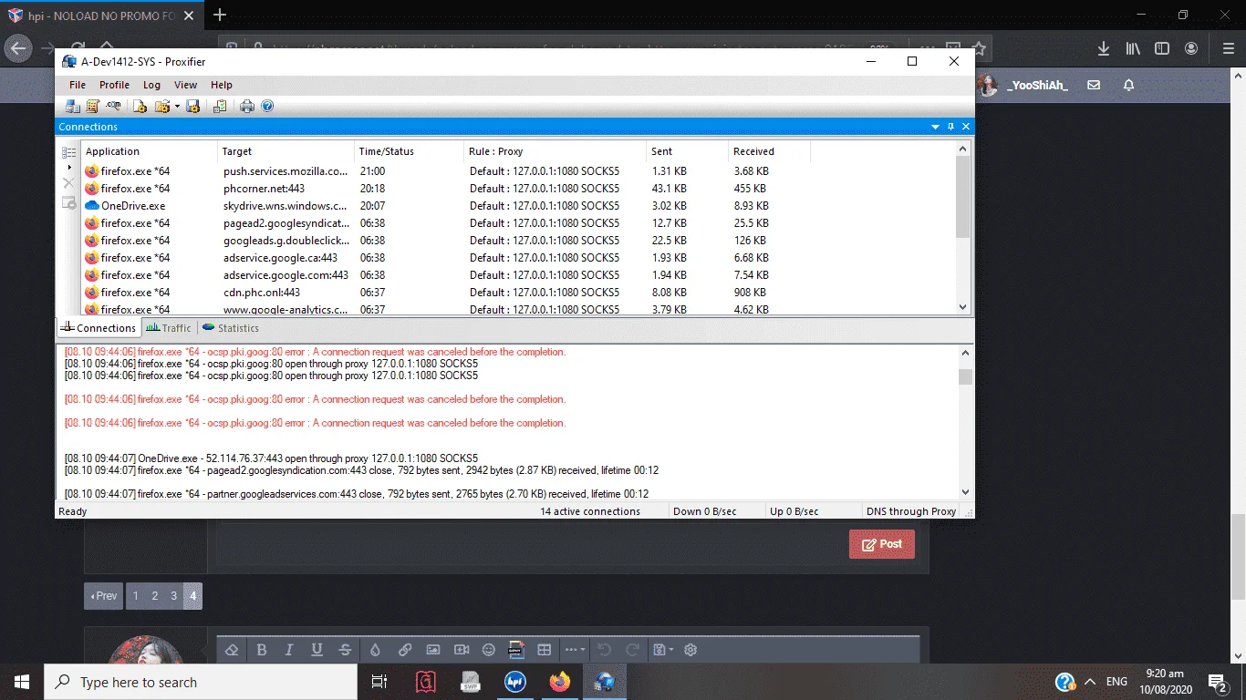Sort by the Target column header
The height and width of the screenshot is (700, 1246).
tap(286, 151)
